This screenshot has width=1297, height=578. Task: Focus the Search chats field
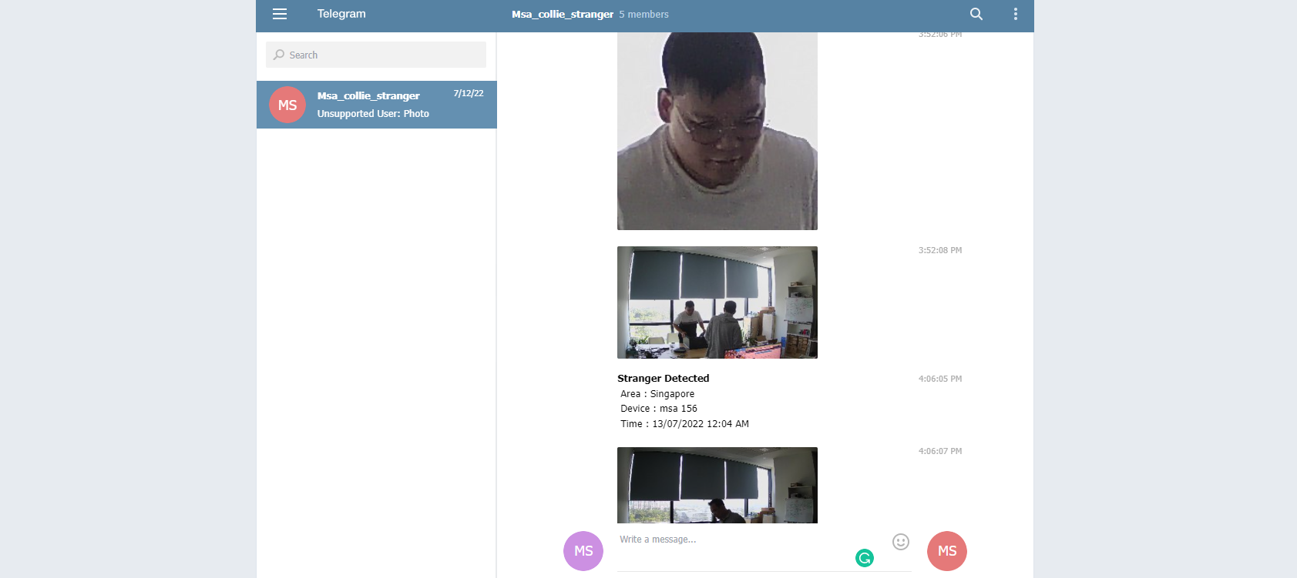coord(376,55)
